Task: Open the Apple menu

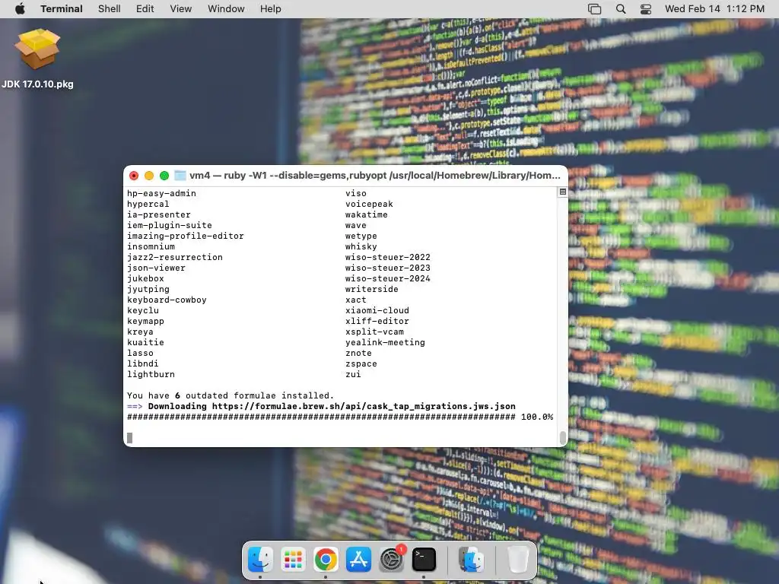Action: (20, 9)
